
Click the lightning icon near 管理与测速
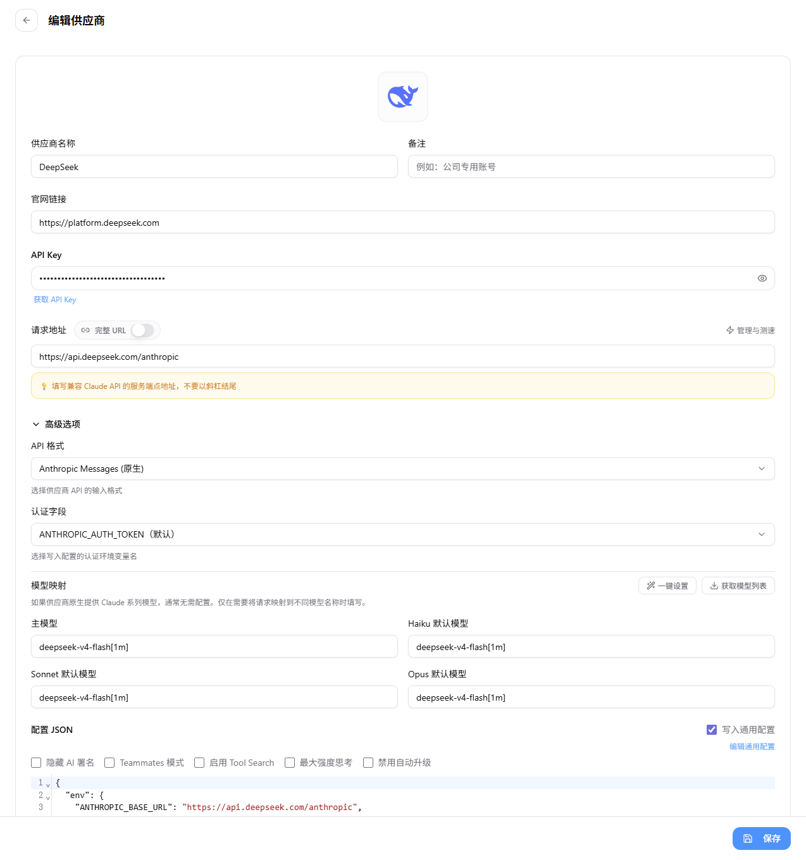pyautogui.click(x=730, y=330)
